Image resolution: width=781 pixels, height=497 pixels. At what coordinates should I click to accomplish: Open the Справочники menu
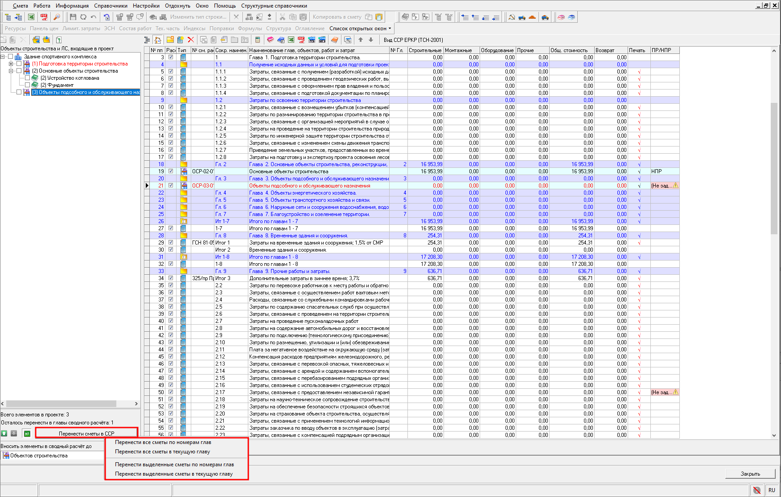point(111,6)
